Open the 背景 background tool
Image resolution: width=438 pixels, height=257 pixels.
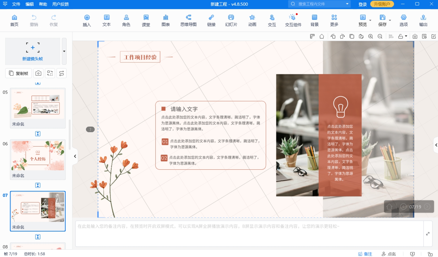pos(314,20)
